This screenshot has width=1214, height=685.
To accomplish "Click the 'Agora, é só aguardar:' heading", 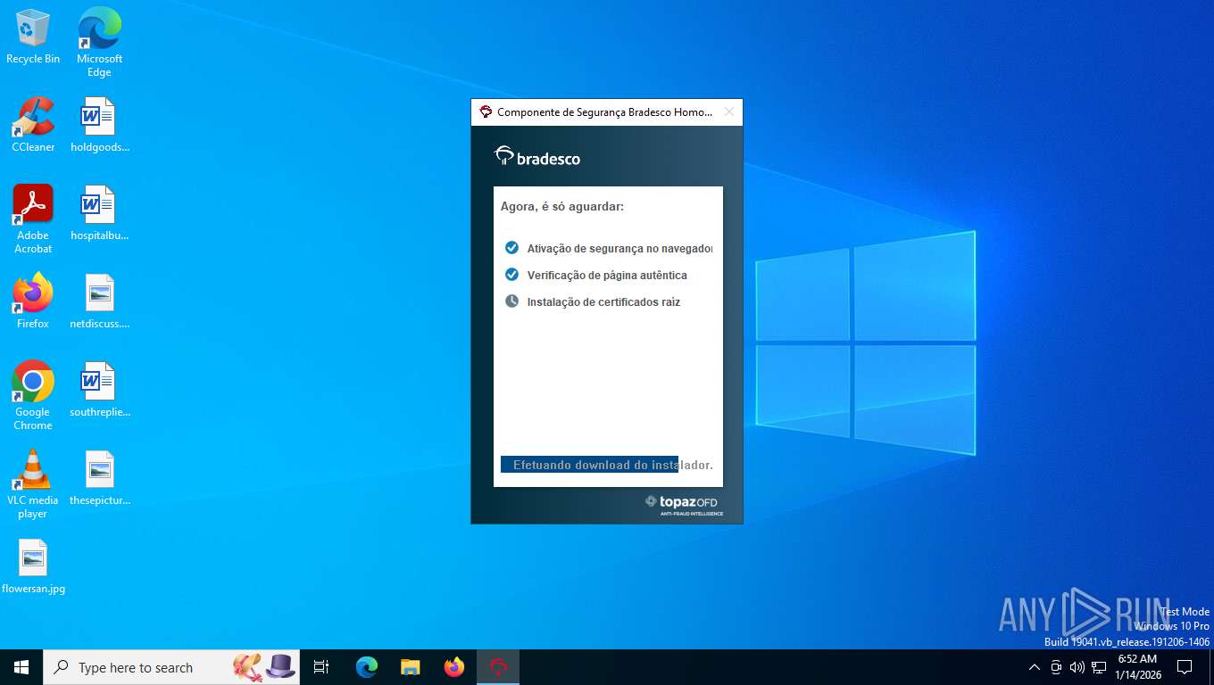I will click(562, 206).
